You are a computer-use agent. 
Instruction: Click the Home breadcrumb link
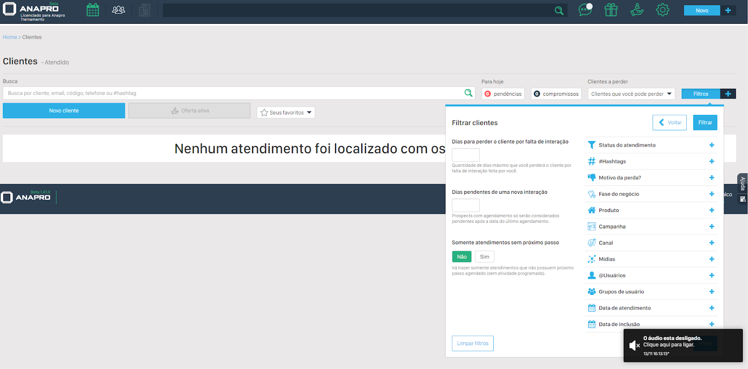[10, 37]
